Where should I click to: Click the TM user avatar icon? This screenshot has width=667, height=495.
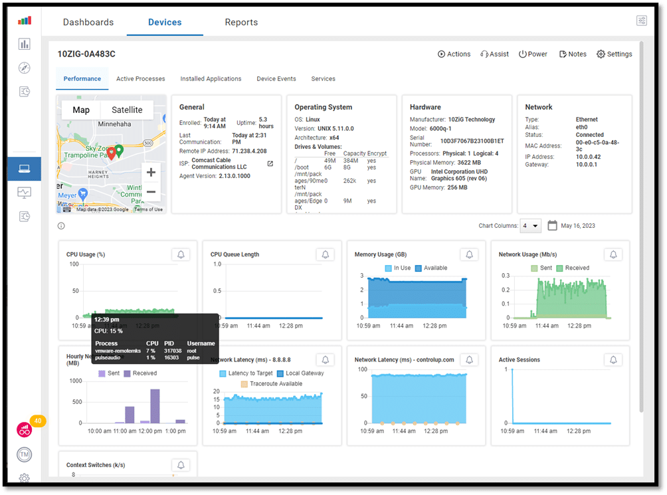point(24,454)
